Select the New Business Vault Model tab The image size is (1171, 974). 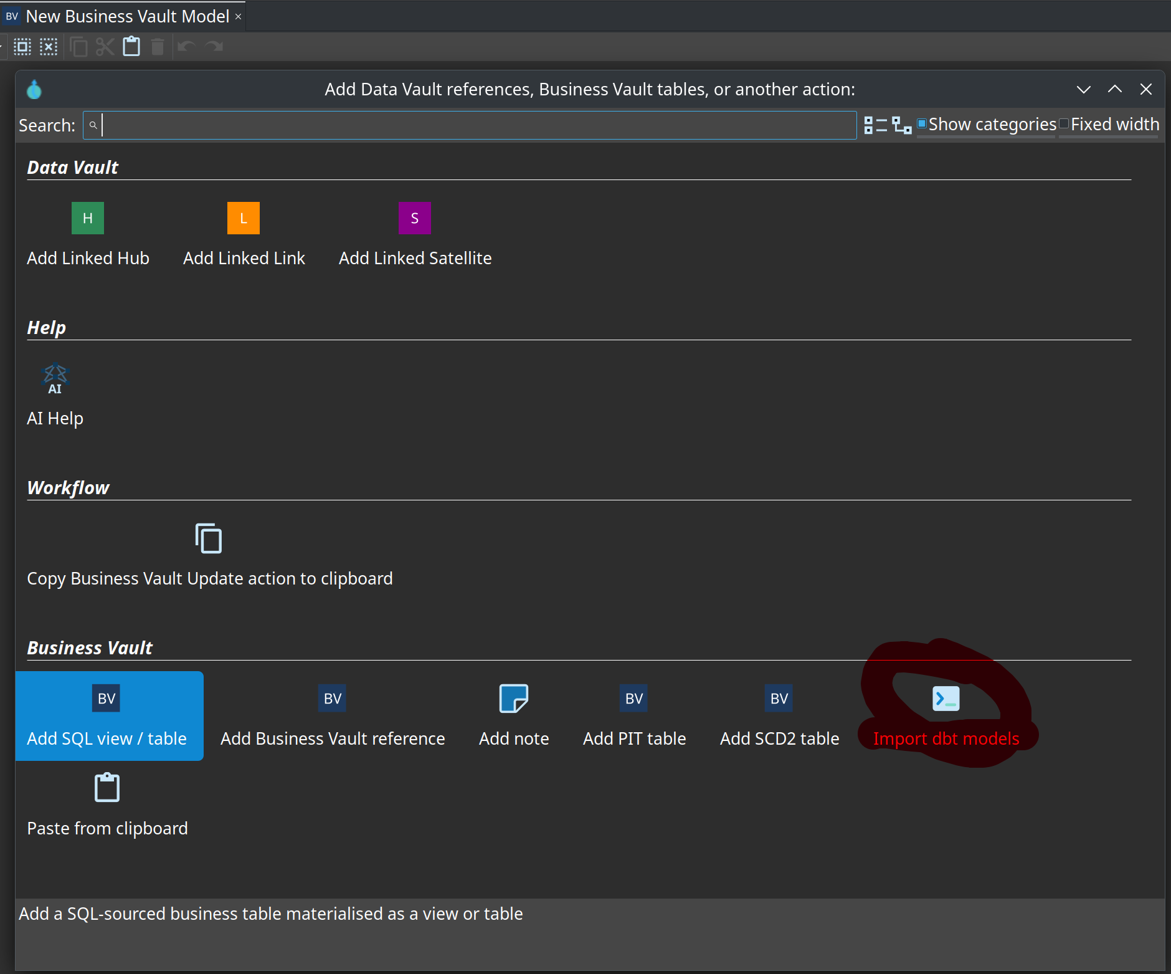click(123, 16)
